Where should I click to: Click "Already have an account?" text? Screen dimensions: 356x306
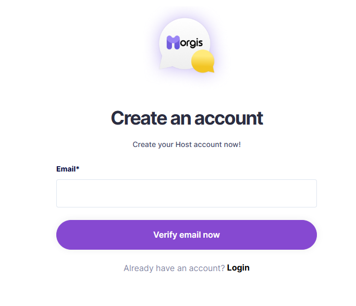174,268
